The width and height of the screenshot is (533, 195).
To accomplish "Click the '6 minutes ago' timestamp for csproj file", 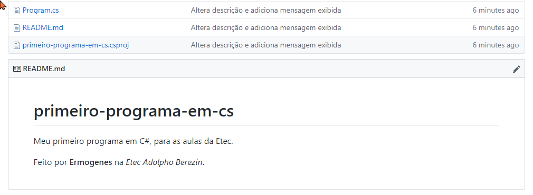I will pyautogui.click(x=496, y=45).
